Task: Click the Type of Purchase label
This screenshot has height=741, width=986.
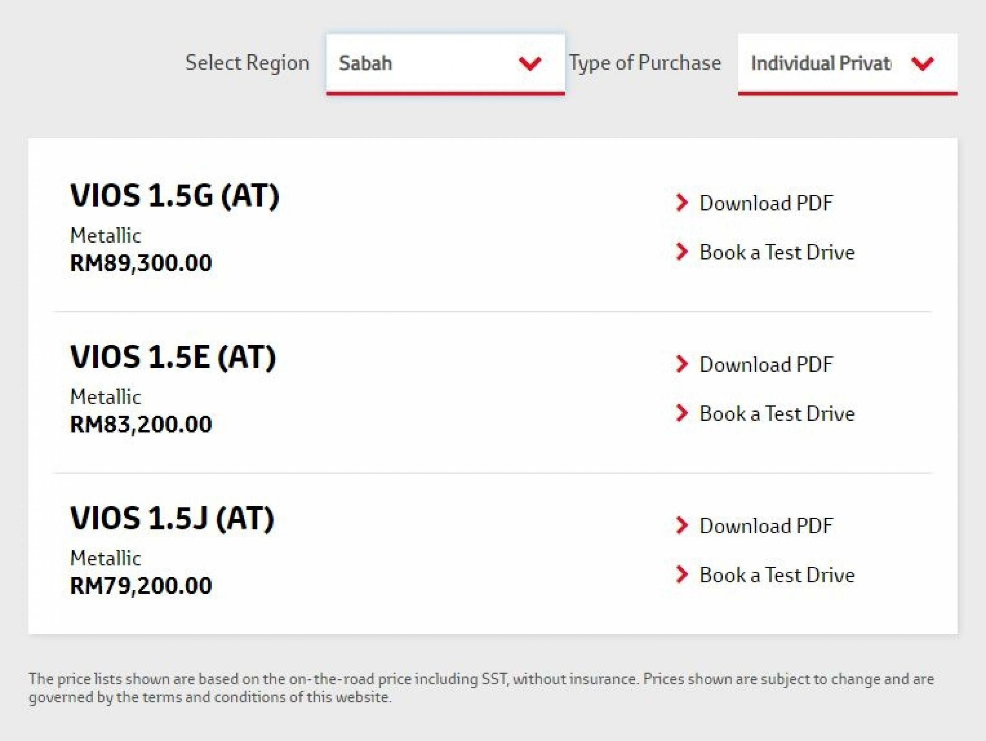Action: [645, 63]
